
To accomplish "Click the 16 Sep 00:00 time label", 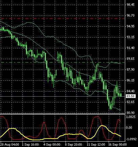I will click(x=117, y=144).
